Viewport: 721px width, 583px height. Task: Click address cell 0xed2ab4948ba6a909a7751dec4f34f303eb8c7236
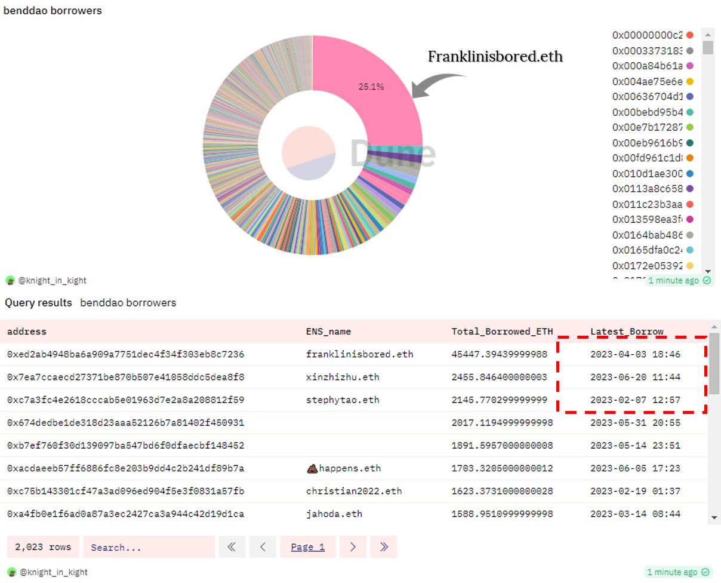(x=125, y=354)
